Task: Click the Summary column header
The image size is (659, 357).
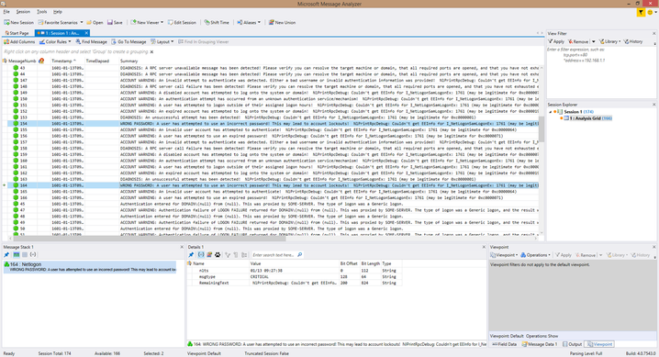Action: (129, 61)
